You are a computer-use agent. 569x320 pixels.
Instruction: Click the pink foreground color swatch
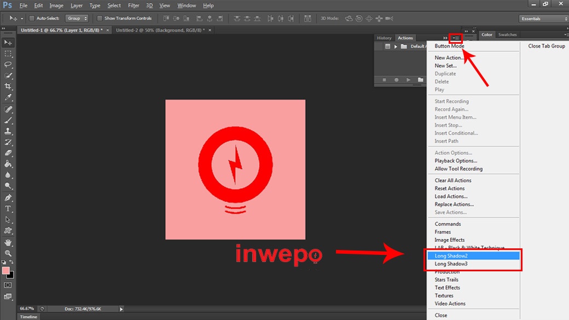click(6, 271)
